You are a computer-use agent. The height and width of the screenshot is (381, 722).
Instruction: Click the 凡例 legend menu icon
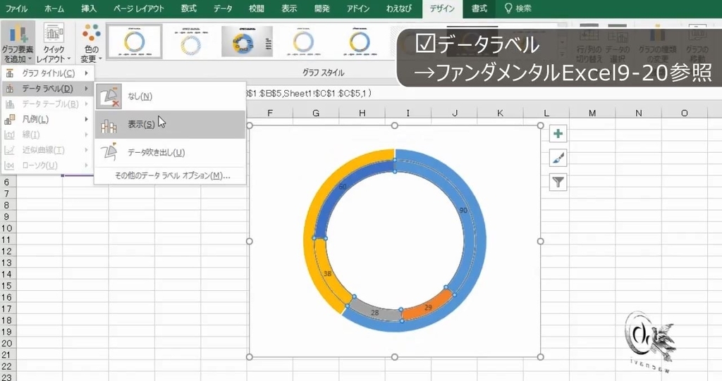click(x=10, y=119)
